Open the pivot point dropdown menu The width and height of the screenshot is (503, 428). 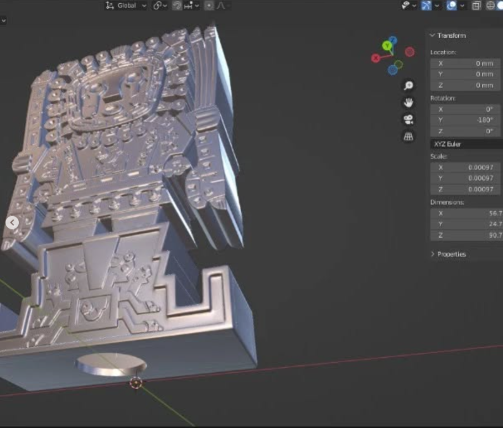pyautogui.click(x=160, y=6)
